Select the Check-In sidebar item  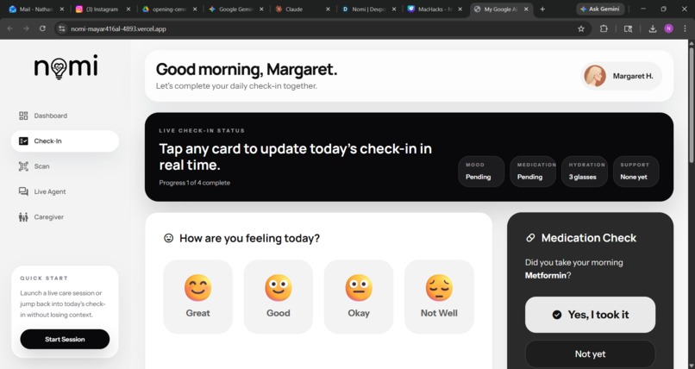click(x=65, y=141)
